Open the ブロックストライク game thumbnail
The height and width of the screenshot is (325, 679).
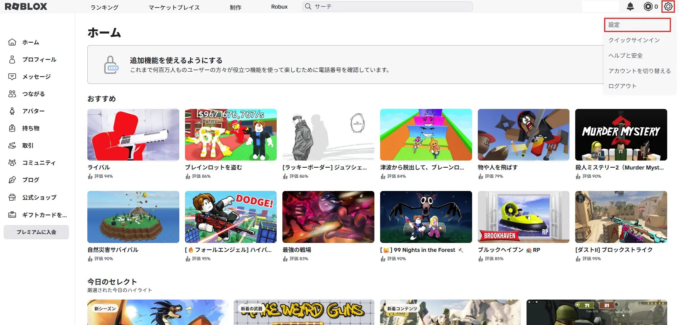[621, 217]
